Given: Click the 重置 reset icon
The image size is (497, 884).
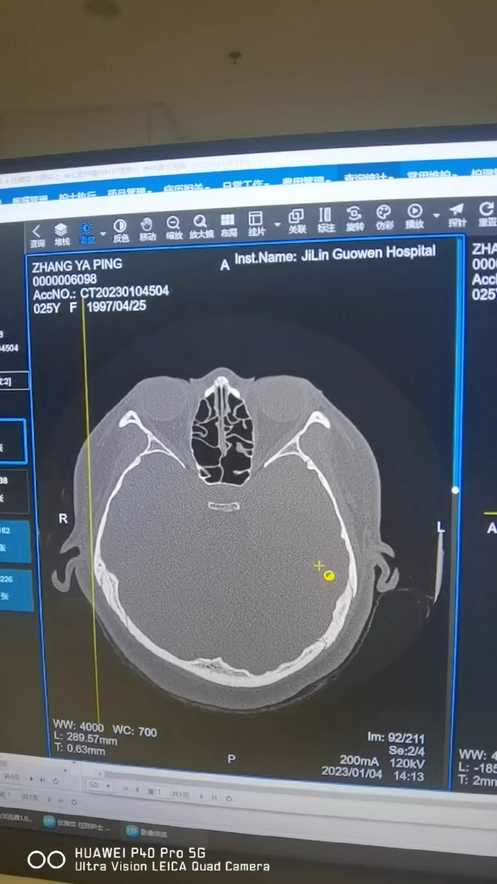Looking at the screenshot, I should 487,213.
